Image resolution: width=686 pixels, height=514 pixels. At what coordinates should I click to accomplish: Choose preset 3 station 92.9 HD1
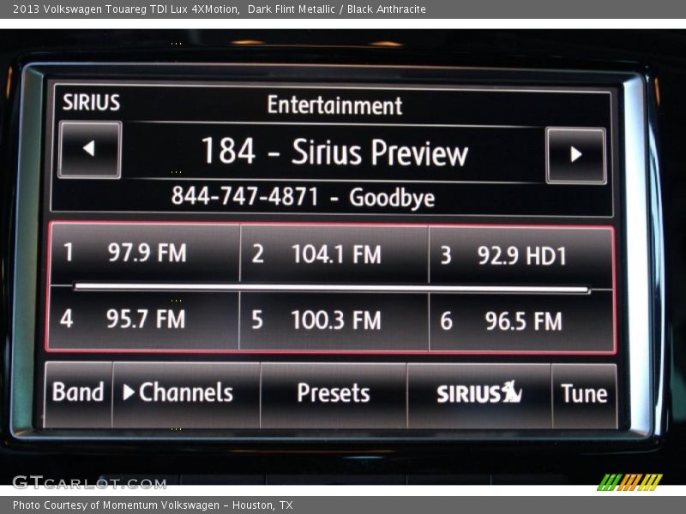pyautogui.click(x=521, y=255)
